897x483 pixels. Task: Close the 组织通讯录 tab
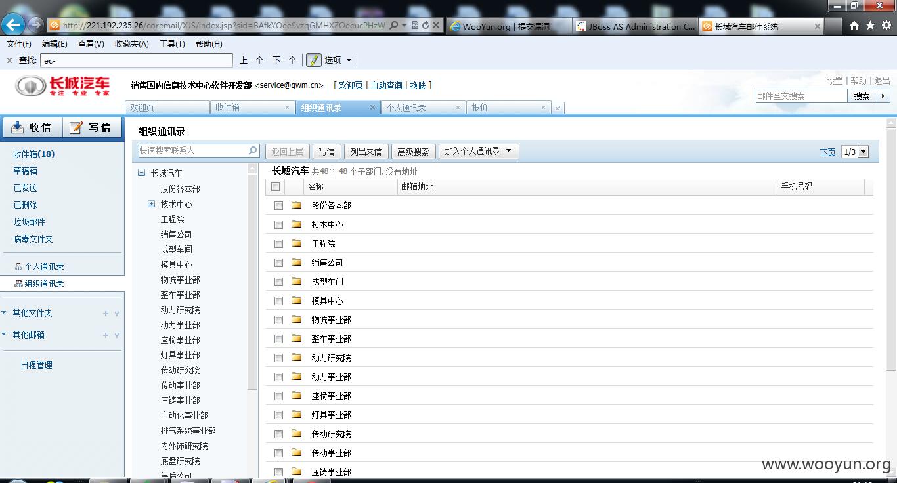(372, 107)
